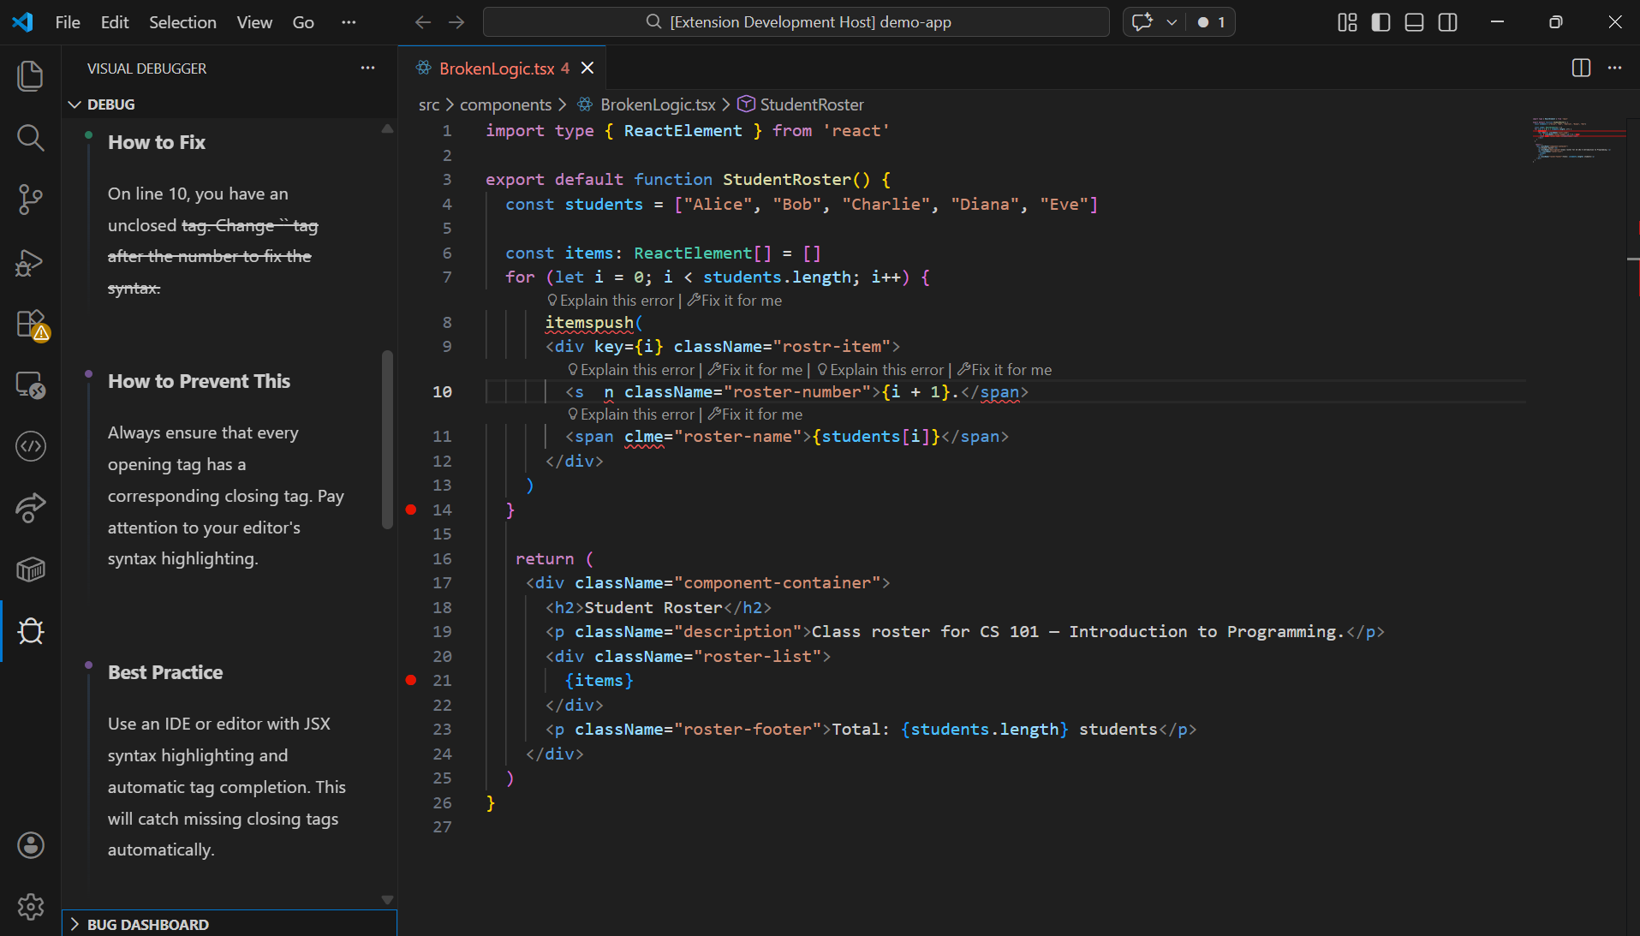Open the Selection menu
The height and width of the screenshot is (936, 1640).
pos(182,22)
